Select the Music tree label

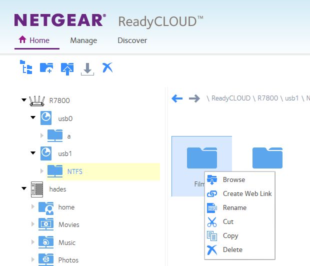67,242
